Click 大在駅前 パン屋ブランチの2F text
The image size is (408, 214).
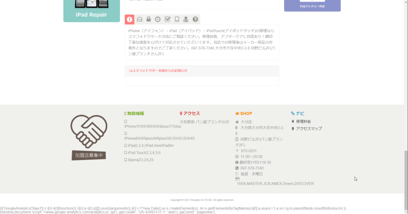click(204, 122)
